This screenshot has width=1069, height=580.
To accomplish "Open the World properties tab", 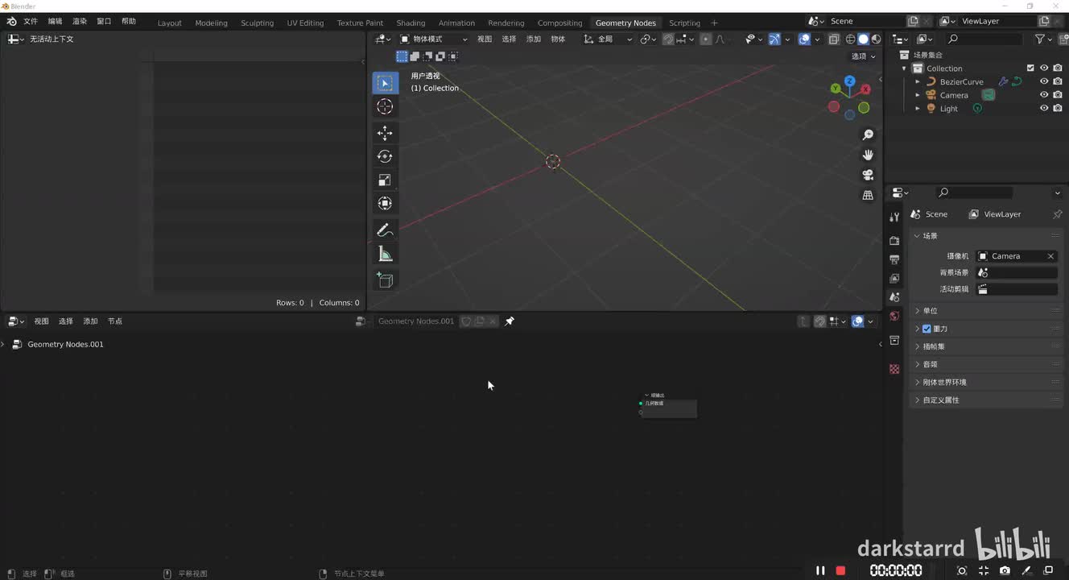I will 894,316.
